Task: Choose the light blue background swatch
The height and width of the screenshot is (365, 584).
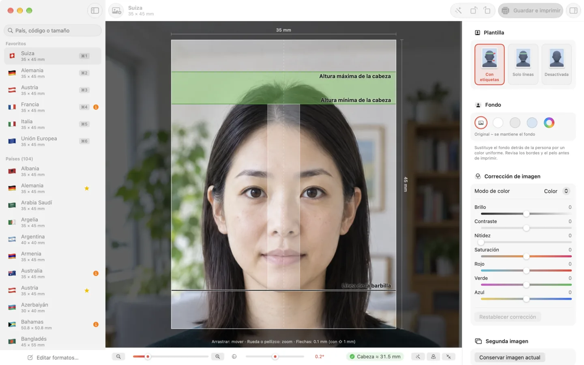Action: coord(532,122)
